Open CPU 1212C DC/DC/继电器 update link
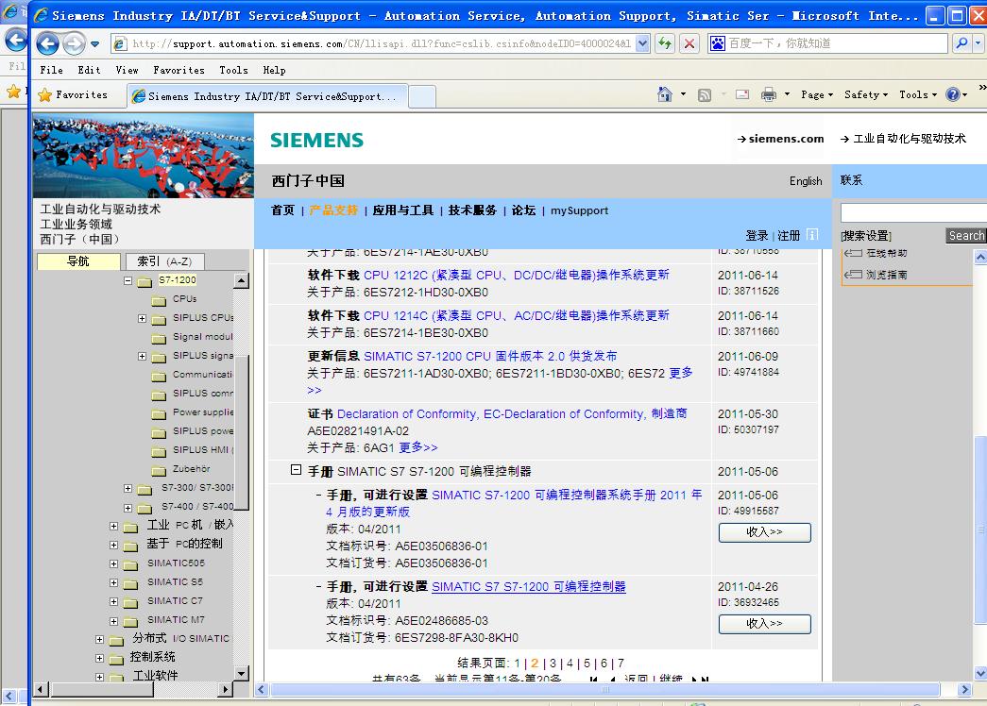This screenshot has width=987, height=706. [x=516, y=275]
